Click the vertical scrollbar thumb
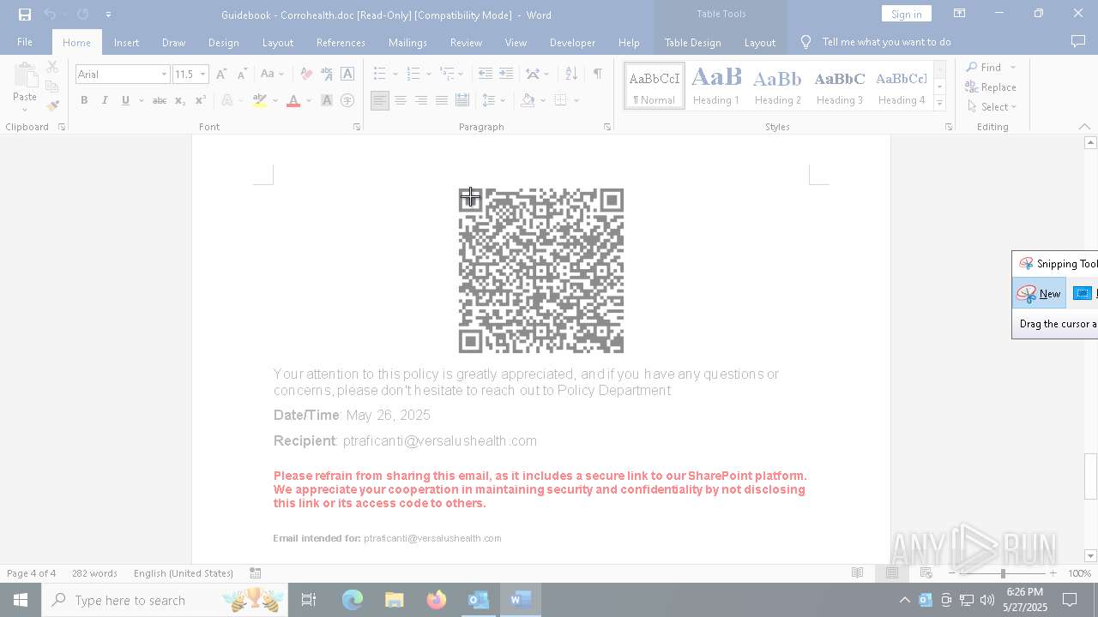 [x=1090, y=476]
